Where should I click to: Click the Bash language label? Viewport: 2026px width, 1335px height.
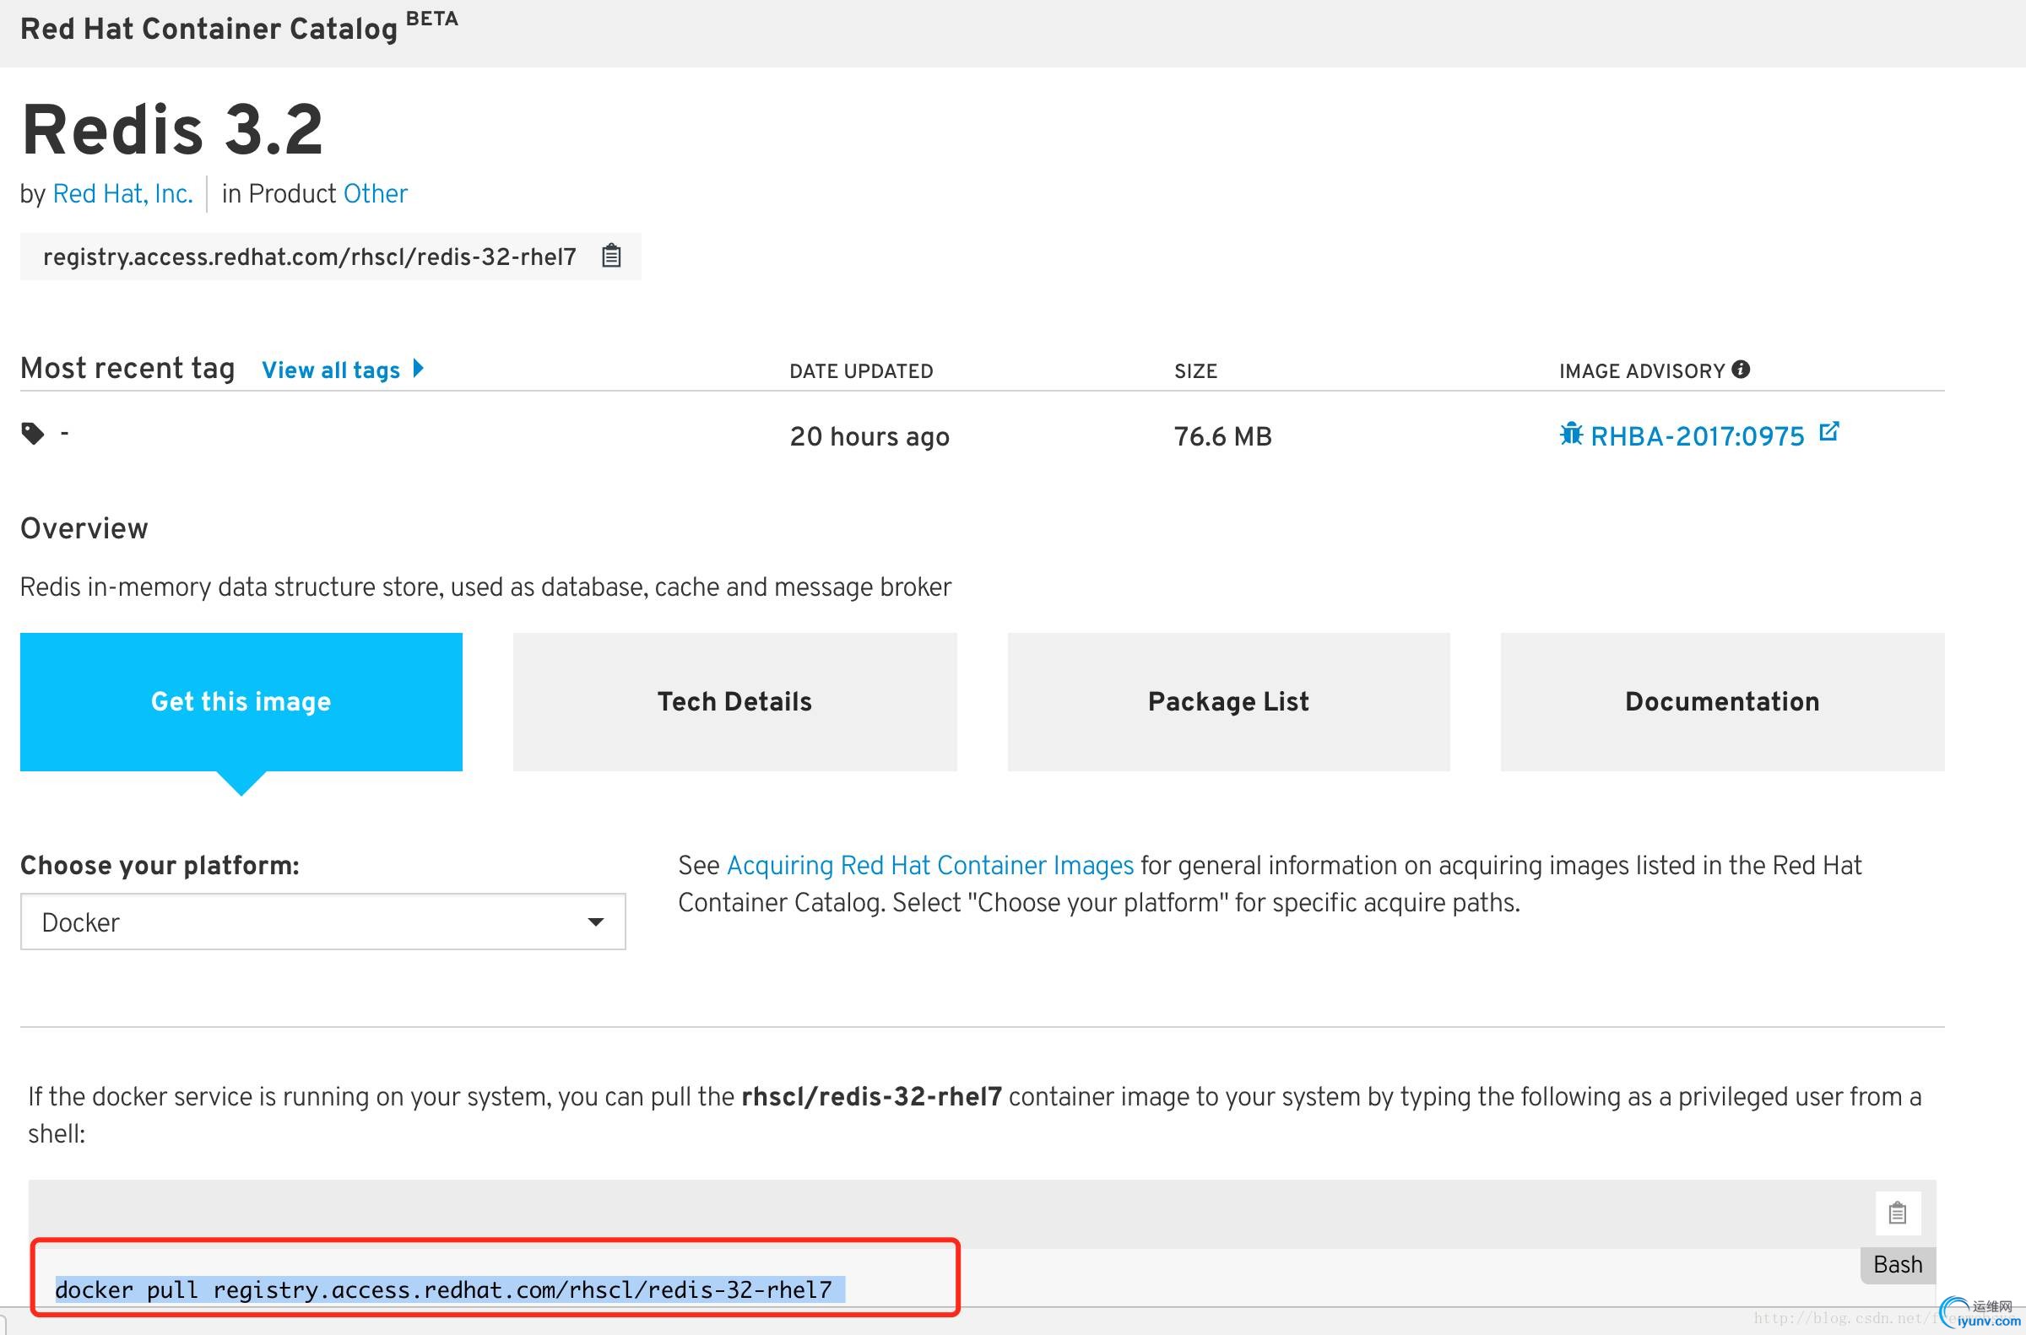[x=1898, y=1265]
